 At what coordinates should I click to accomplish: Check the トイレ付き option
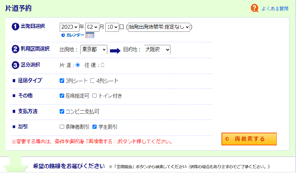[x=95, y=96]
